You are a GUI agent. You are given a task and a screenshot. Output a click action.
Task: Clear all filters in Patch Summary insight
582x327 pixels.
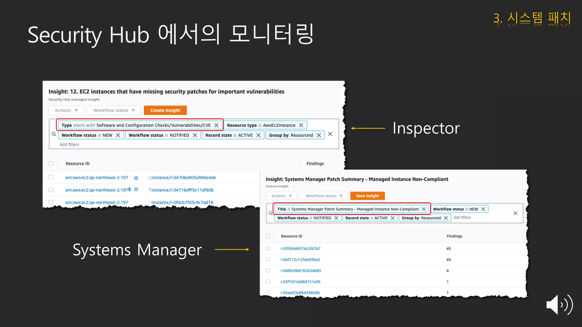click(x=516, y=213)
